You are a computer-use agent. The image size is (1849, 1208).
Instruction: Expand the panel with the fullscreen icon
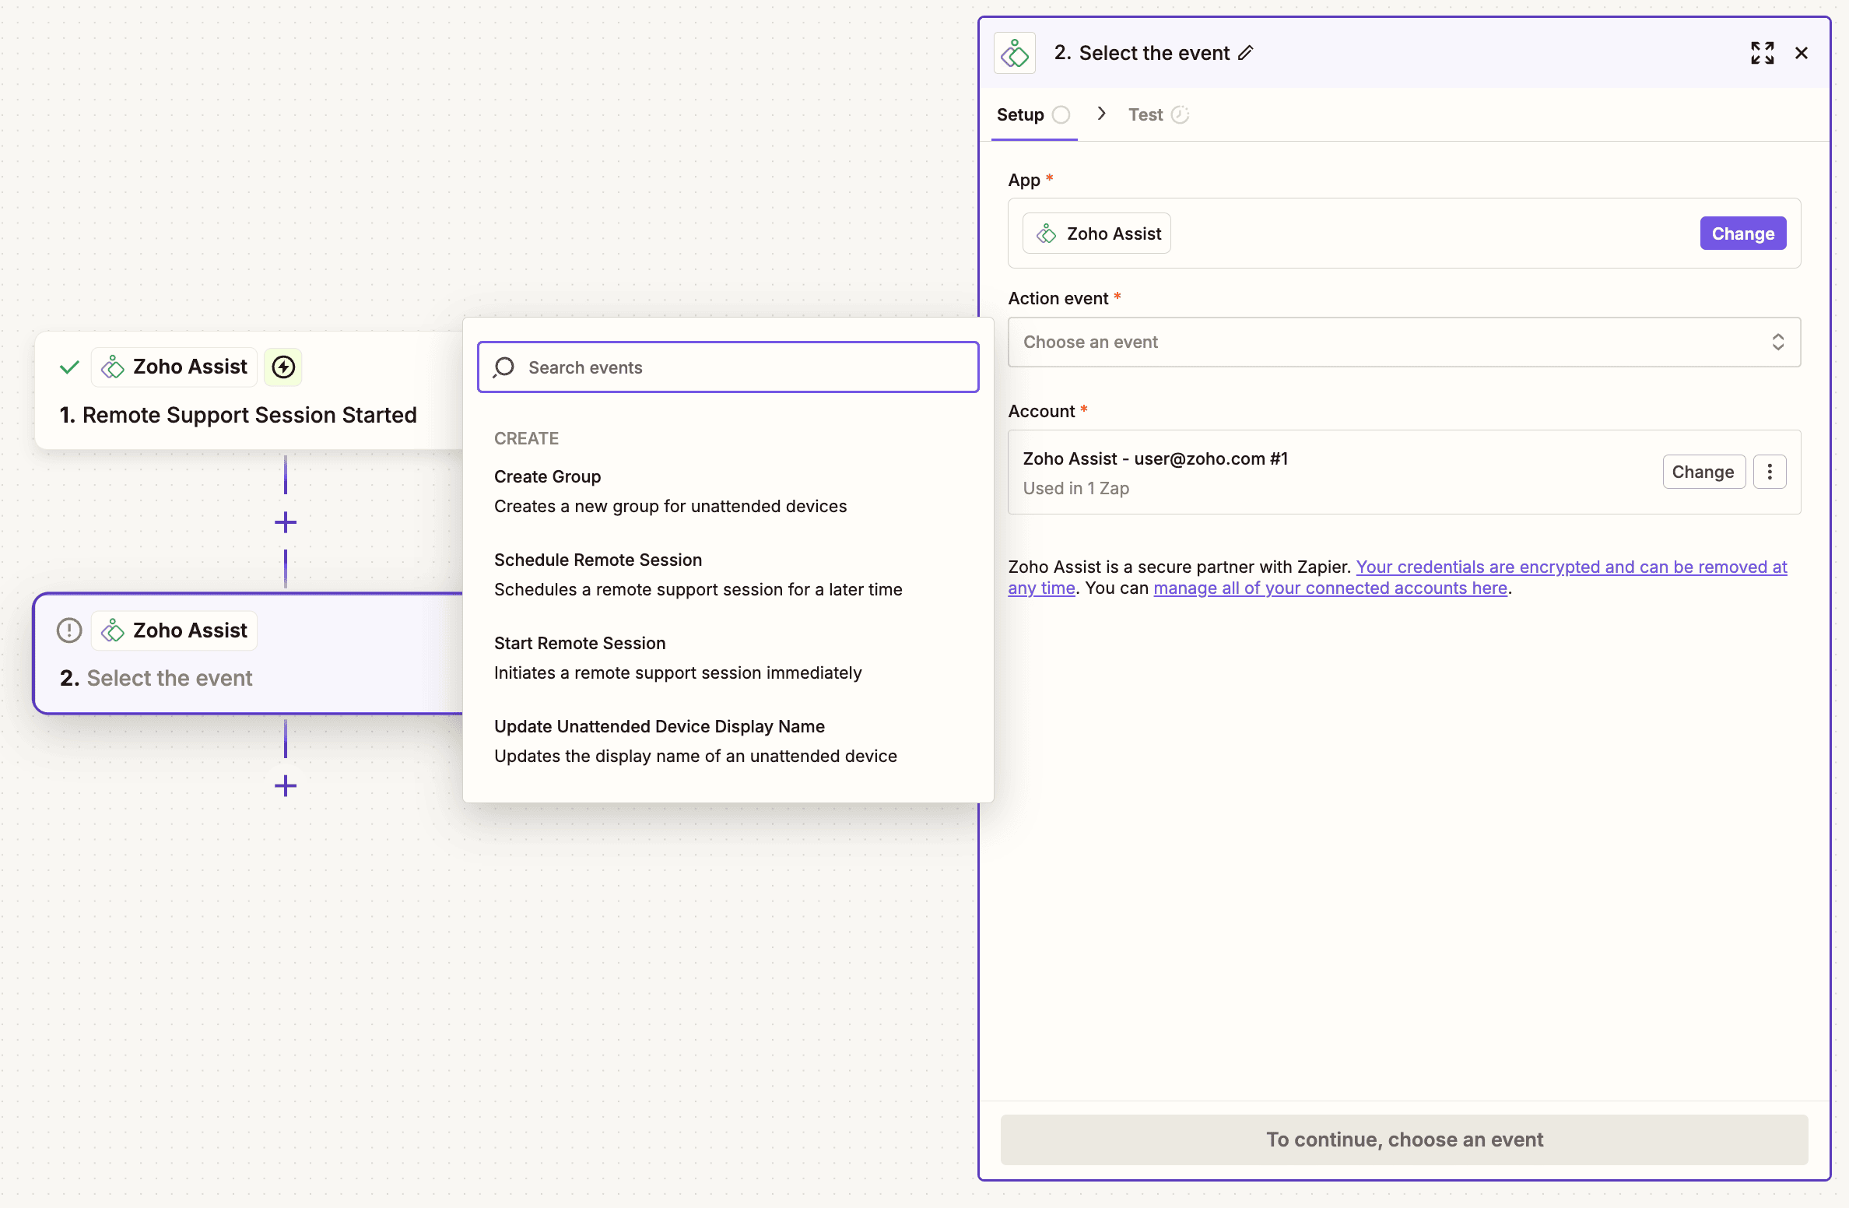click(x=1762, y=53)
